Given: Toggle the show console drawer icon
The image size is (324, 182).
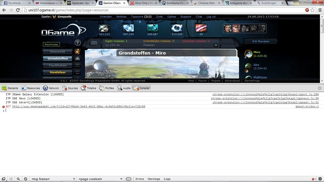Looking at the screenshot, I should click(11, 179).
